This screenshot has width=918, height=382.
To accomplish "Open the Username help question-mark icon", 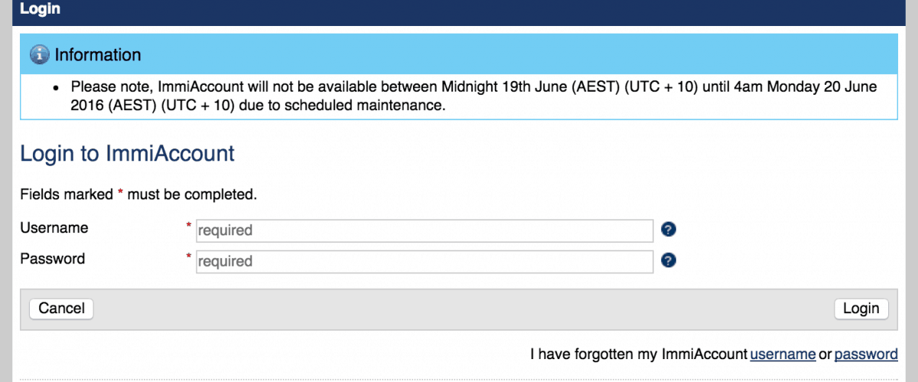I will point(668,229).
